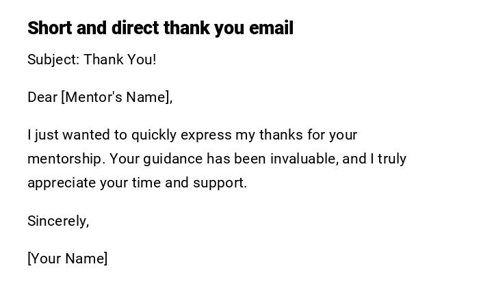Click the word "invaluable," in the paragraph

pyautogui.click(x=304, y=159)
